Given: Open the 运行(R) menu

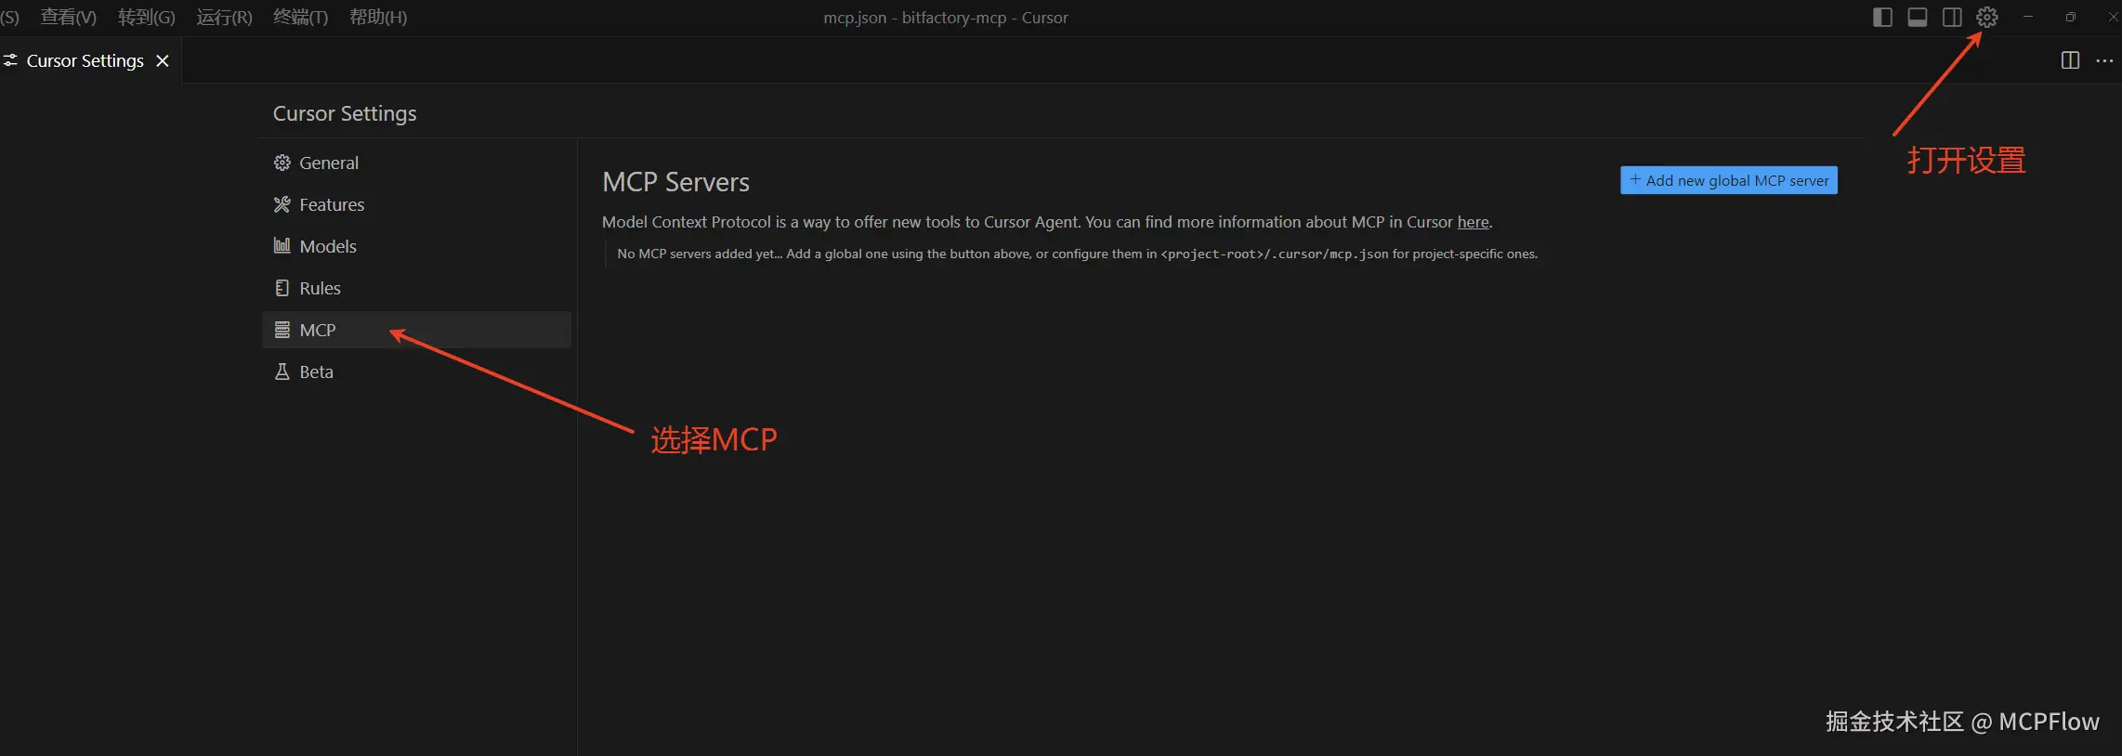Looking at the screenshot, I should click(224, 18).
